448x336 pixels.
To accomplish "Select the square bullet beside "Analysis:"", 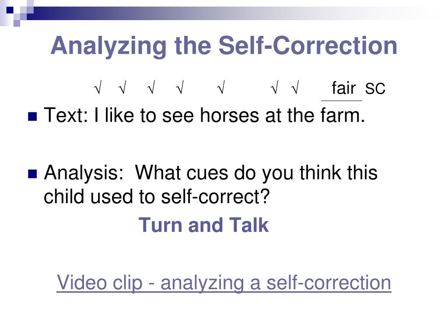I will point(32,174).
